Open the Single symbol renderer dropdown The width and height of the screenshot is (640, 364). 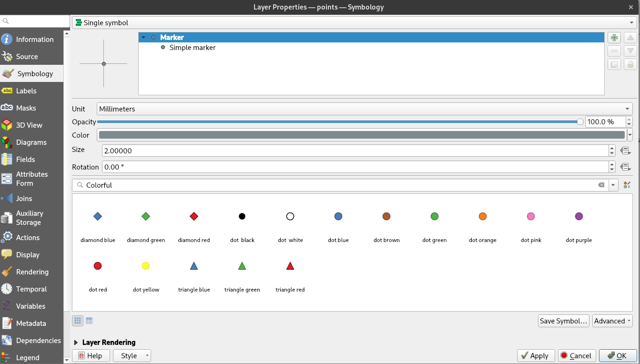point(353,22)
